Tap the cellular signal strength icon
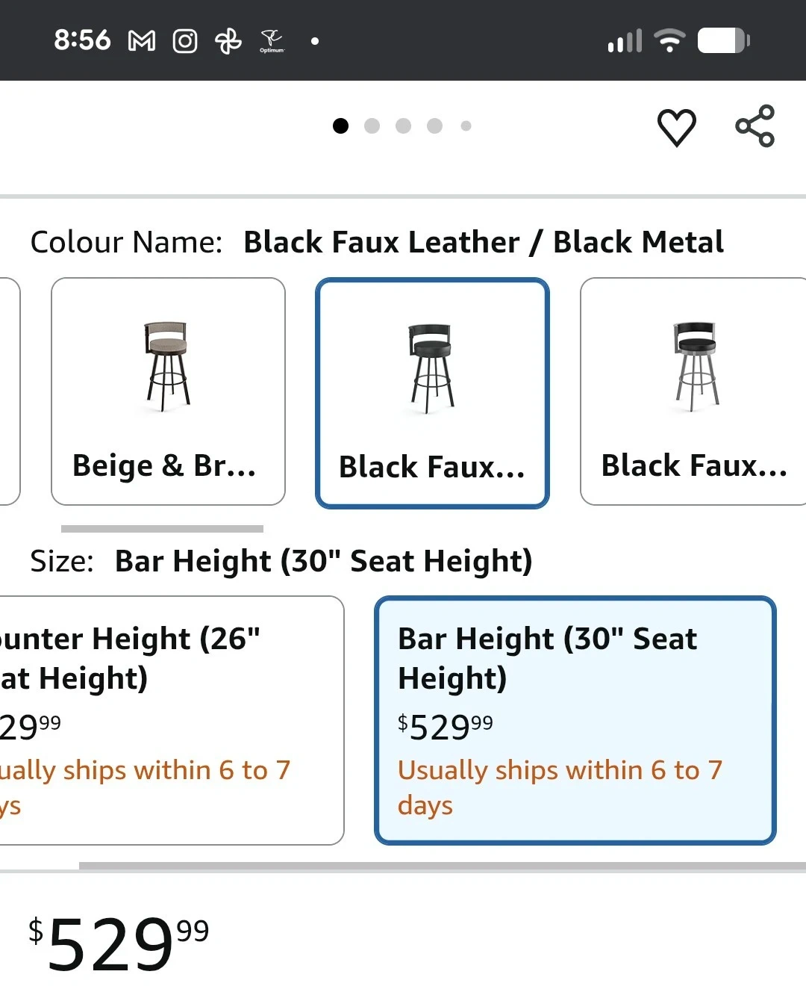 [625, 41]
